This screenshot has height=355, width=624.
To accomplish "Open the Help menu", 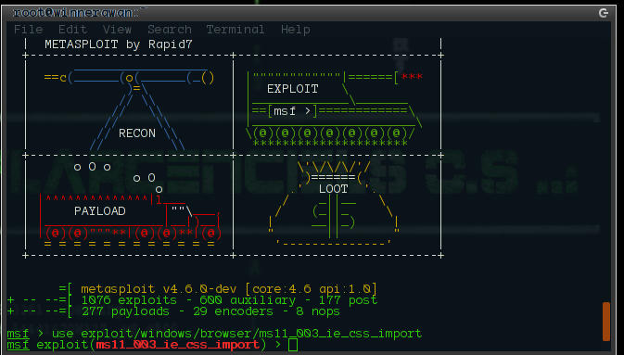I will (295, 30).
